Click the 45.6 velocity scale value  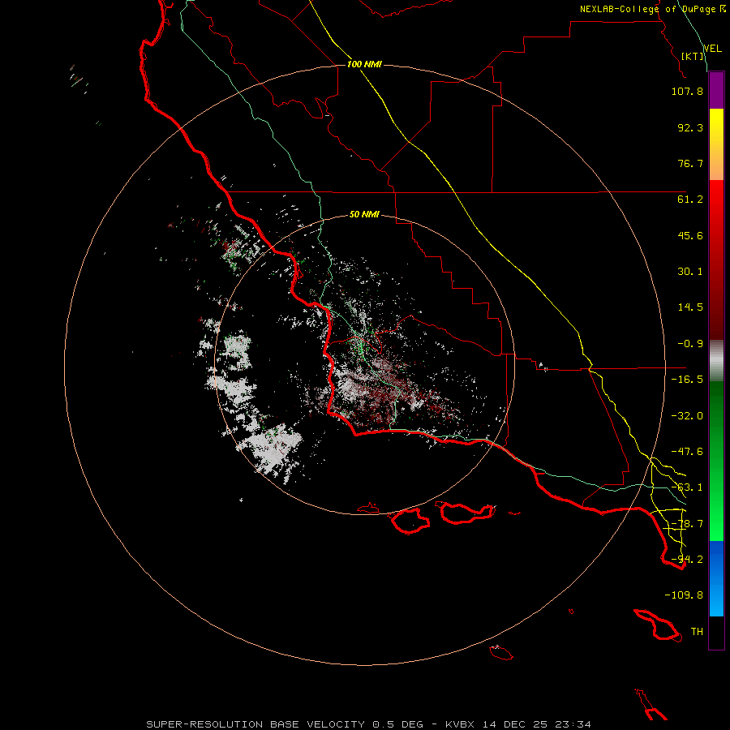pyautogui.click(x=690, y=235)
